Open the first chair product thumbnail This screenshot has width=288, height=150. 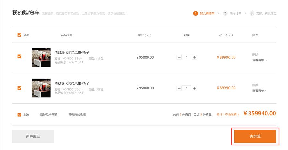41,57
